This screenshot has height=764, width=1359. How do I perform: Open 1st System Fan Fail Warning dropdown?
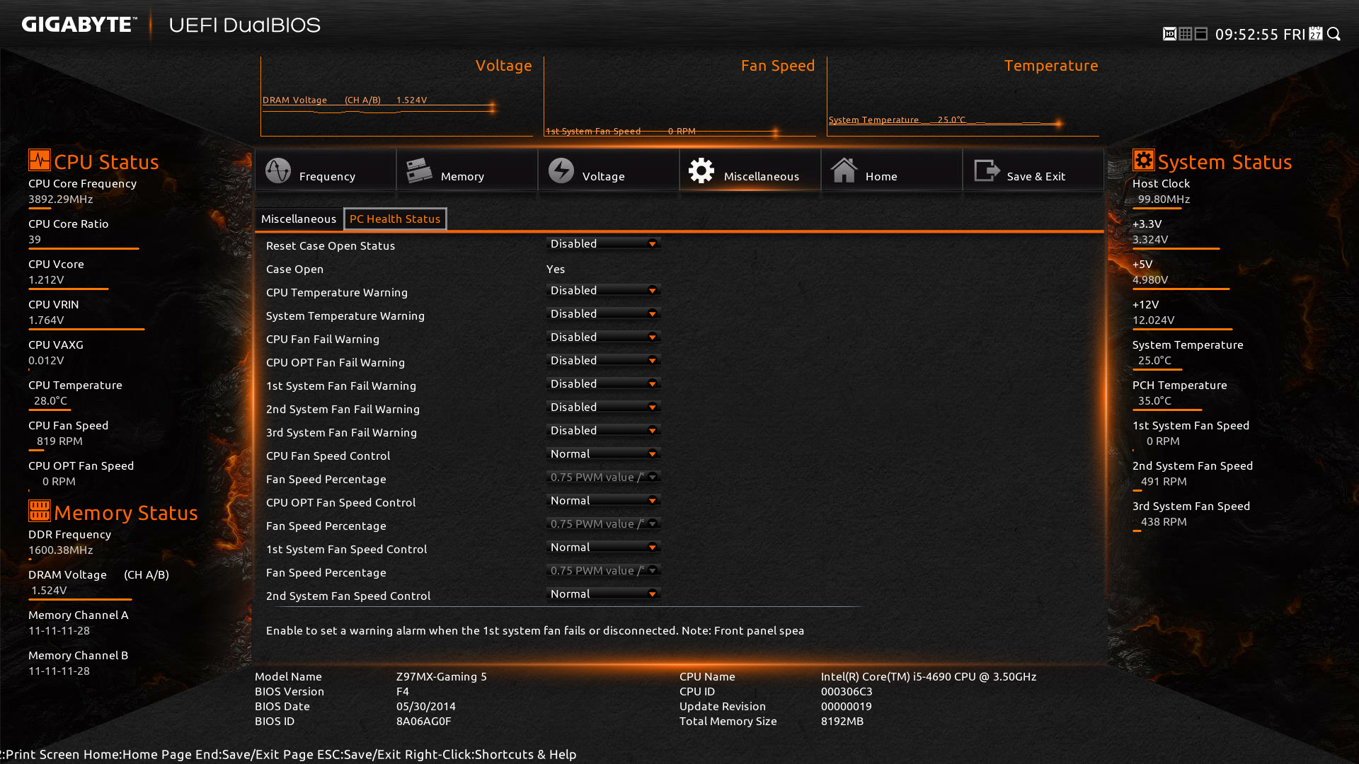[604, 384]
